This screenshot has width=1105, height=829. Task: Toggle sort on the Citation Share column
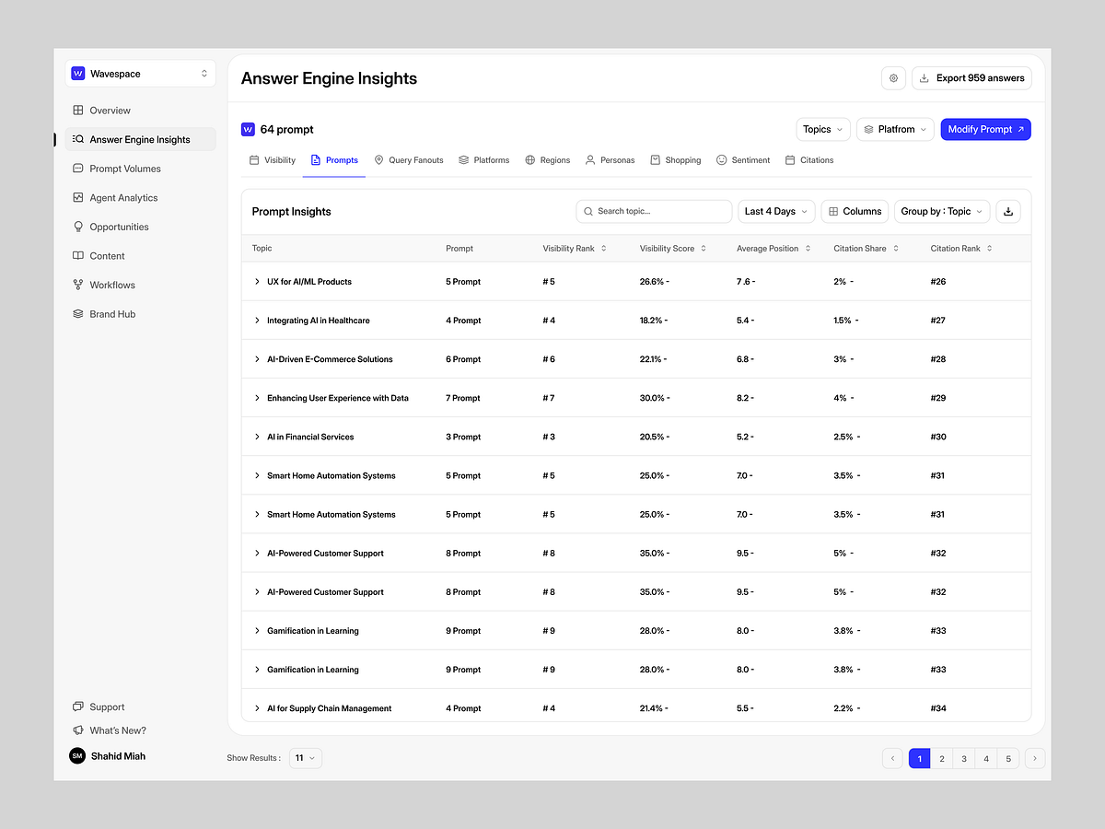coord(895,248)
